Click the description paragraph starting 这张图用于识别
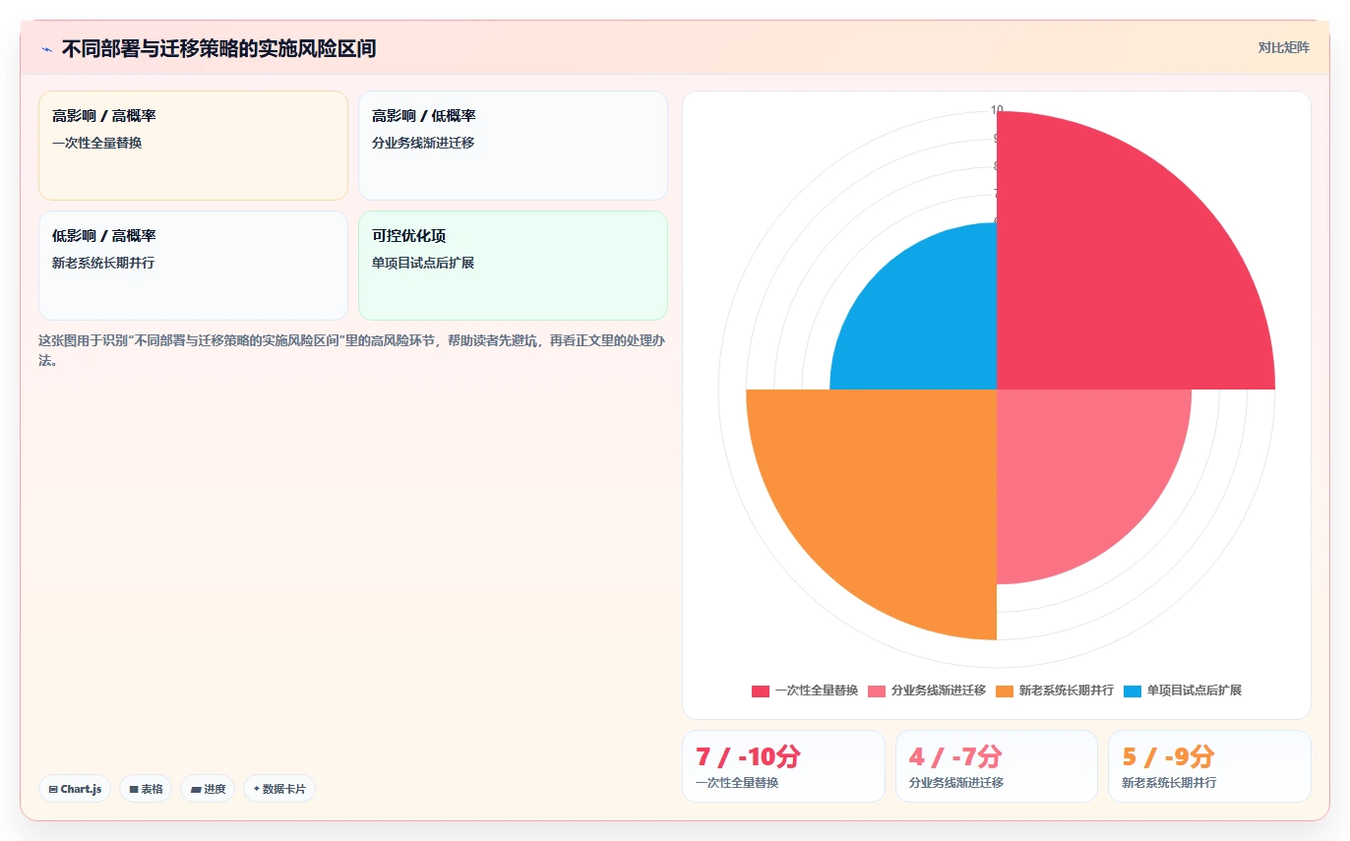 tap(352, 350)
